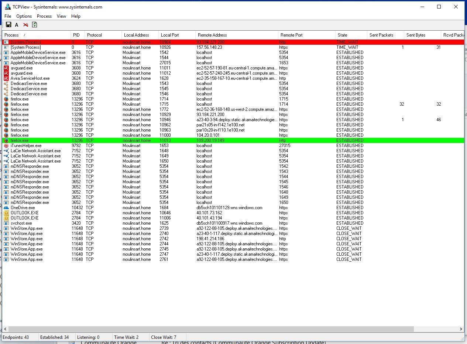Click the Save toolbar icon

tap(8, 25)
